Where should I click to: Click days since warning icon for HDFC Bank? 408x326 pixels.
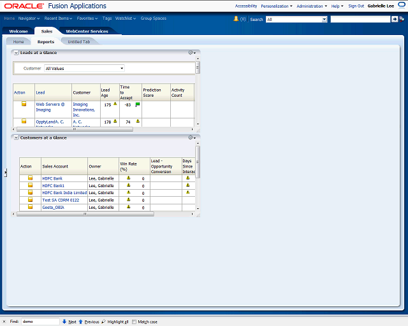(188, 178)
